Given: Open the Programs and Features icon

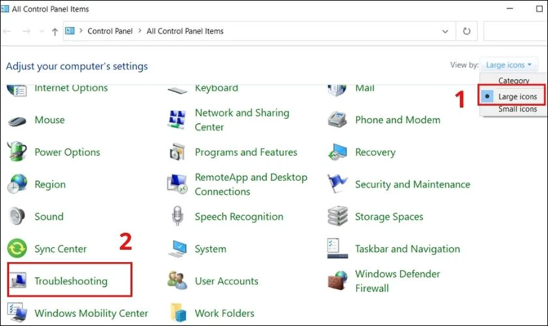Looking at the screenshot, I should (x=177, y=152).
